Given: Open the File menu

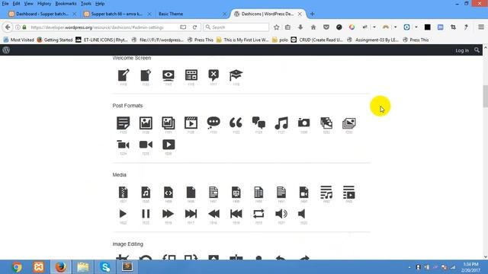Looking at the screenshot, I should tap(5, 4).
